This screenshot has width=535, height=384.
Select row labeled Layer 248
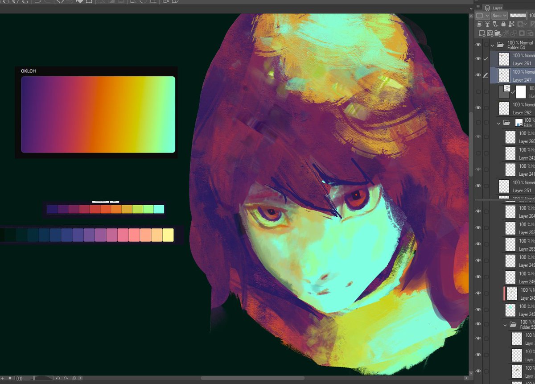pyautogui.click(x=513, y=293)
